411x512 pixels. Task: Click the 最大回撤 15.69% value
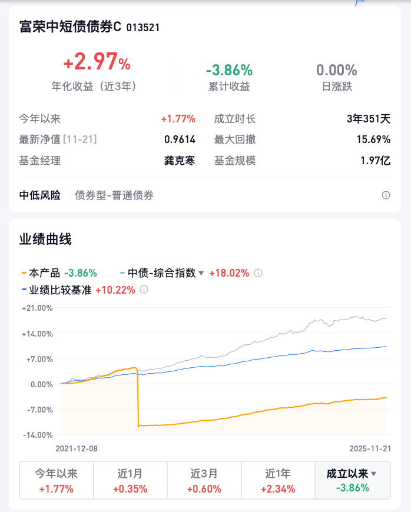[376, 139]
